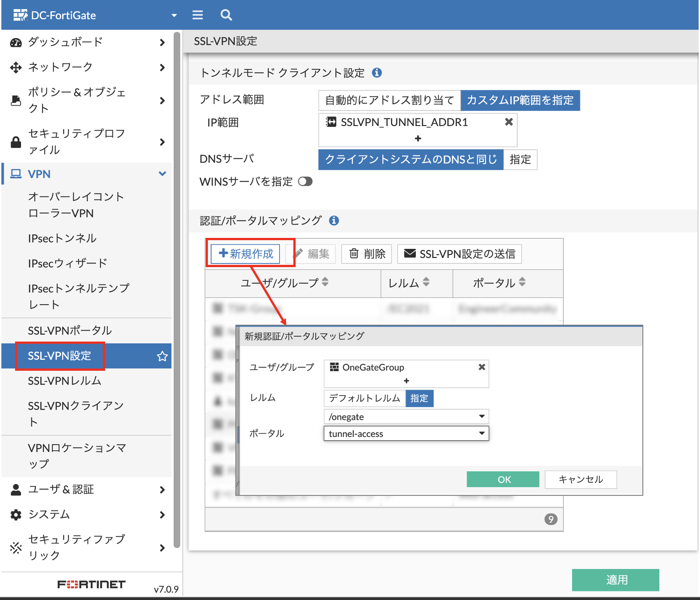Screen dimensions: 700x600
Task: Sort by レルム column arrows
Action: point(426,282)
